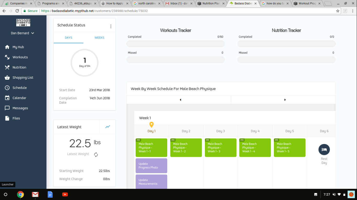
Task: Click the Badass Diabetic logo
Action: point(23,23)
